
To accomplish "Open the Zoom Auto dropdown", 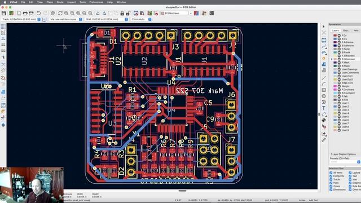I will [150, 19].
